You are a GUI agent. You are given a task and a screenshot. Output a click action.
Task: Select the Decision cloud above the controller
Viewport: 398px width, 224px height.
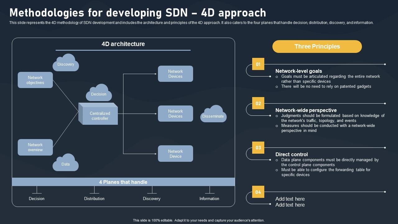tap(99, 93)
